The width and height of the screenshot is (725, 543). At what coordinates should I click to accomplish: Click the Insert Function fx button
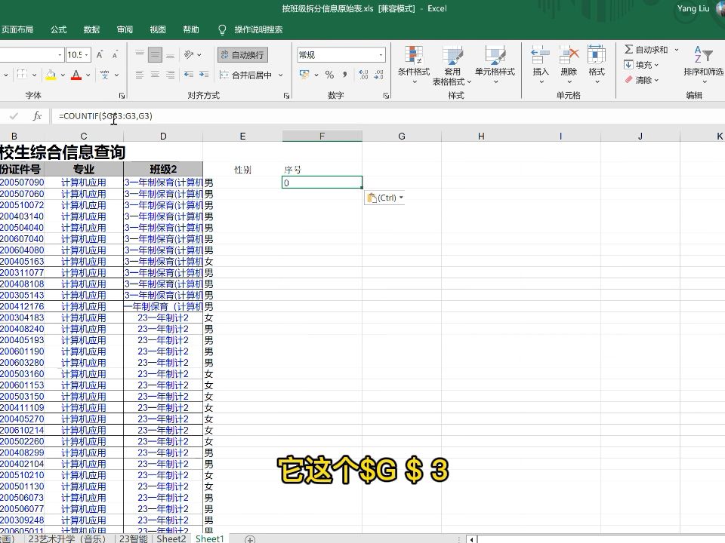pyautogui.click(x=36, y=115)
